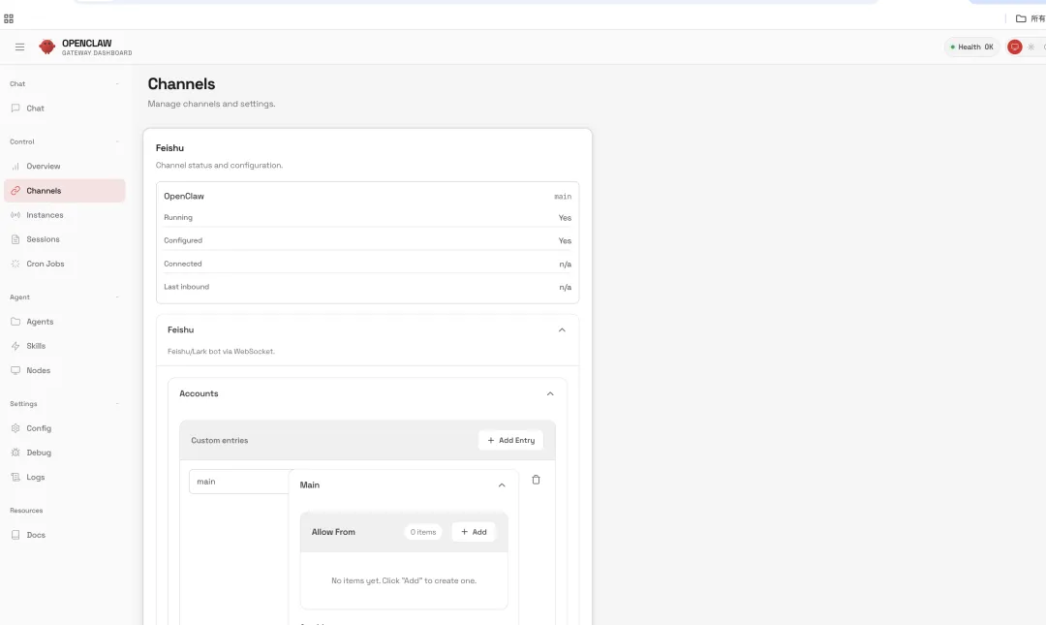Click the Nodes monitor icon

15,370
